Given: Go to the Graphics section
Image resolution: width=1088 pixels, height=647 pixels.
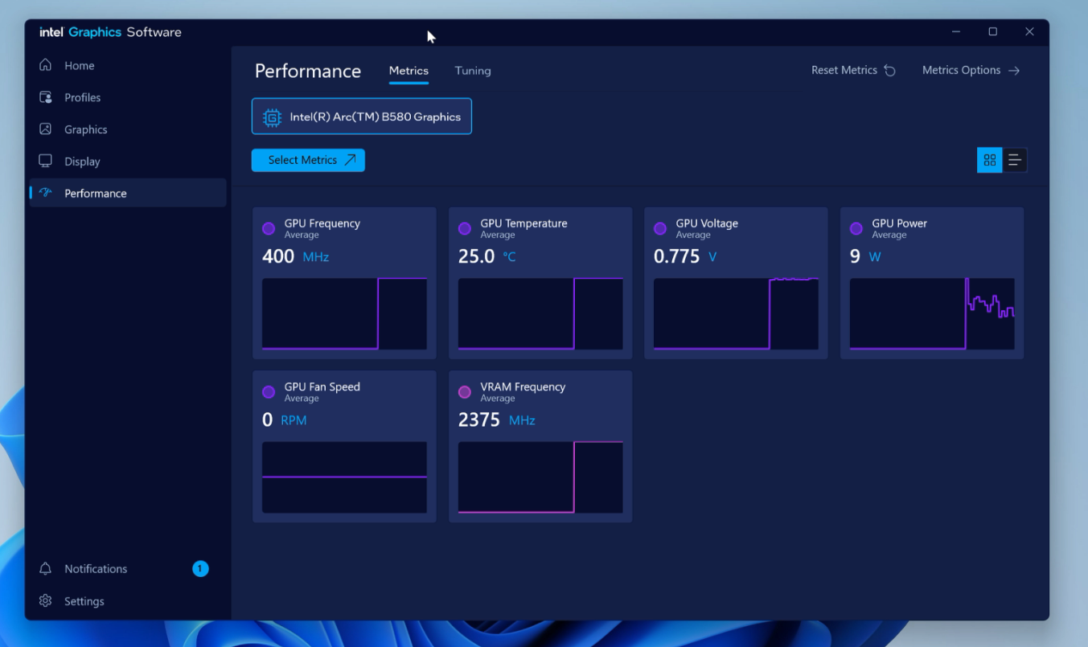Looking at the screenshot, I should click(85, 129).
